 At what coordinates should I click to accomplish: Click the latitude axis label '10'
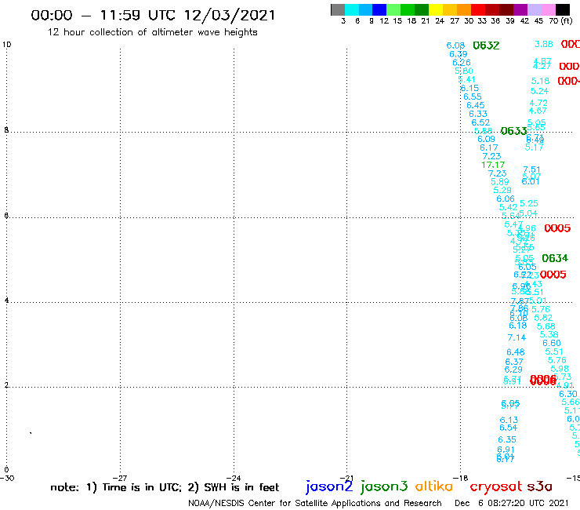pos(7,45)
